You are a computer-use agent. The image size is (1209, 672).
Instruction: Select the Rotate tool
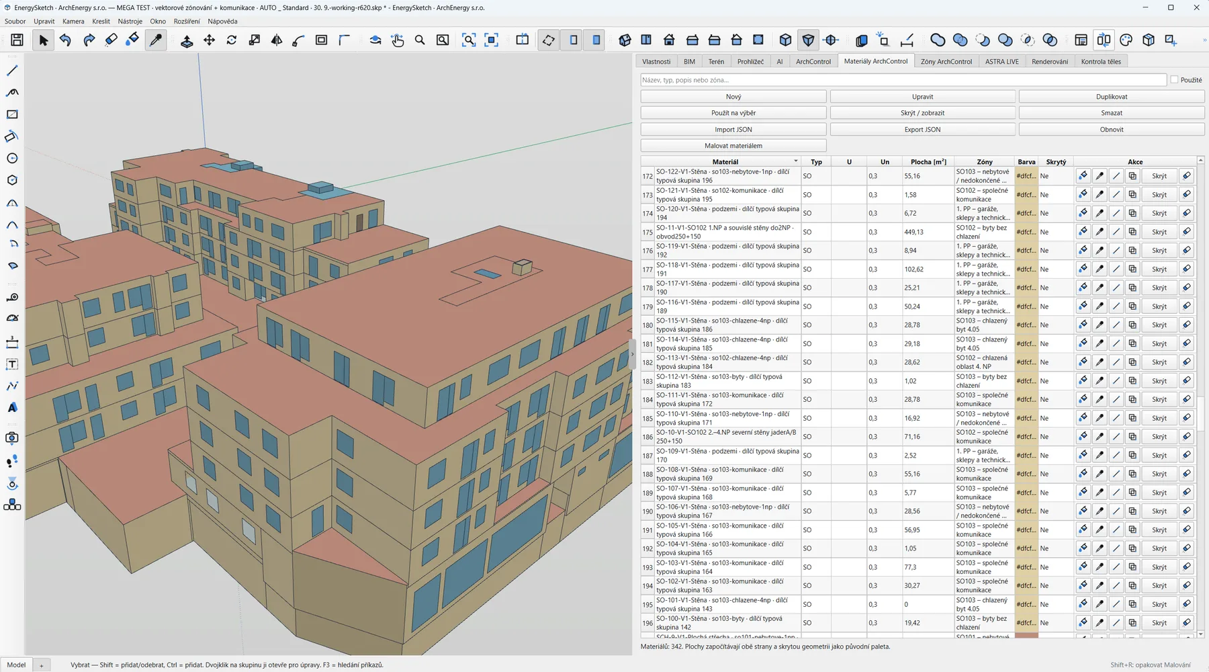pyautogui.click(x=232, y=40)
